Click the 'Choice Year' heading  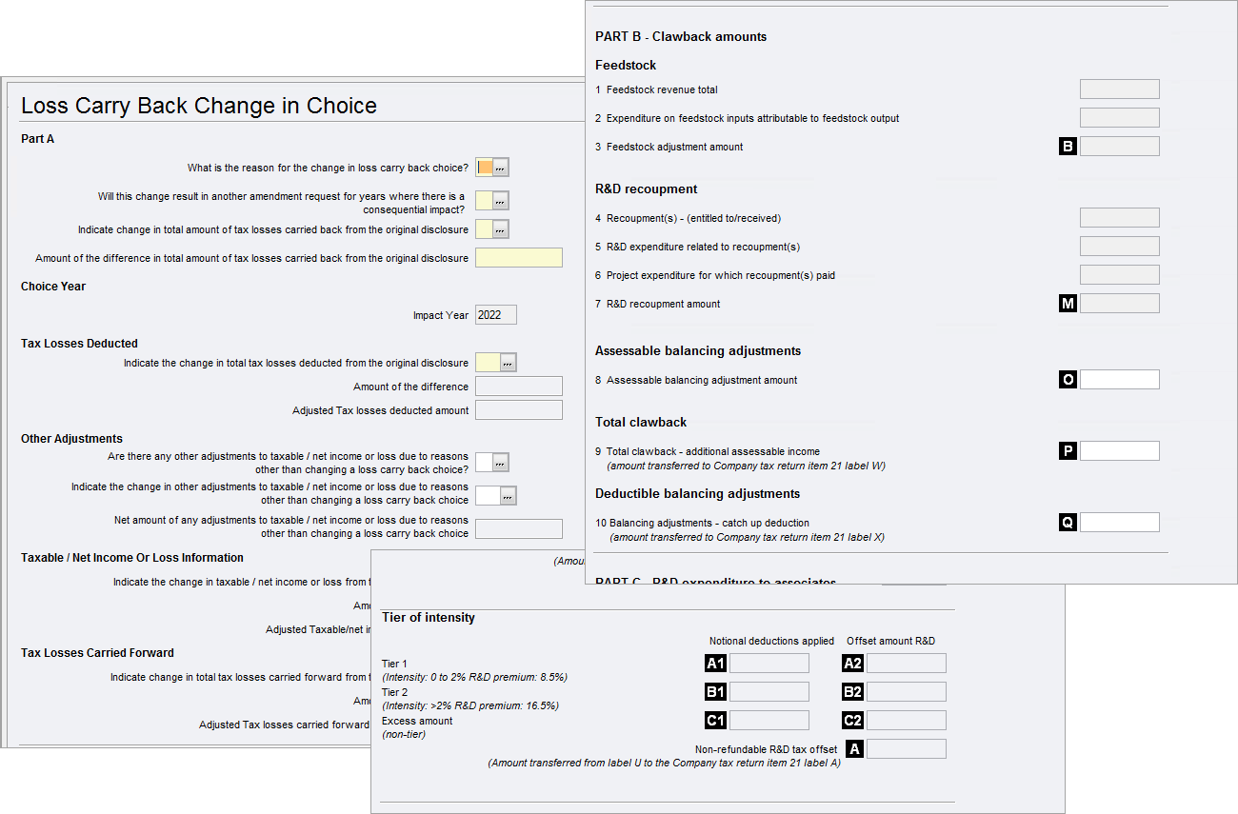[53, 287]
